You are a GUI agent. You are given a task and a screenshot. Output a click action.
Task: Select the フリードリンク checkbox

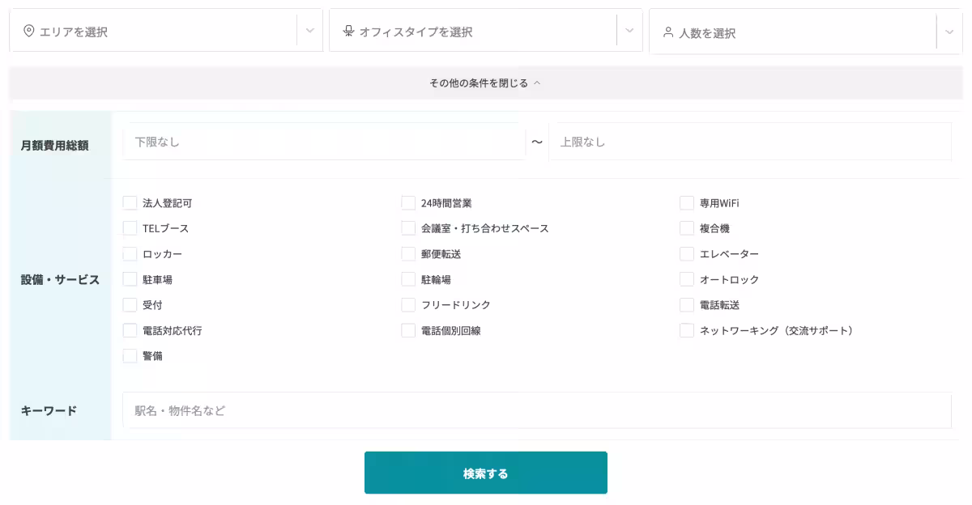[408, 305]
